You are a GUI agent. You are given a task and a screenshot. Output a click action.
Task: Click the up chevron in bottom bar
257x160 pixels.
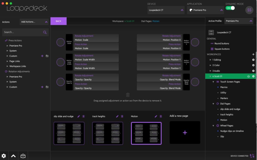[x=13, y=156]
